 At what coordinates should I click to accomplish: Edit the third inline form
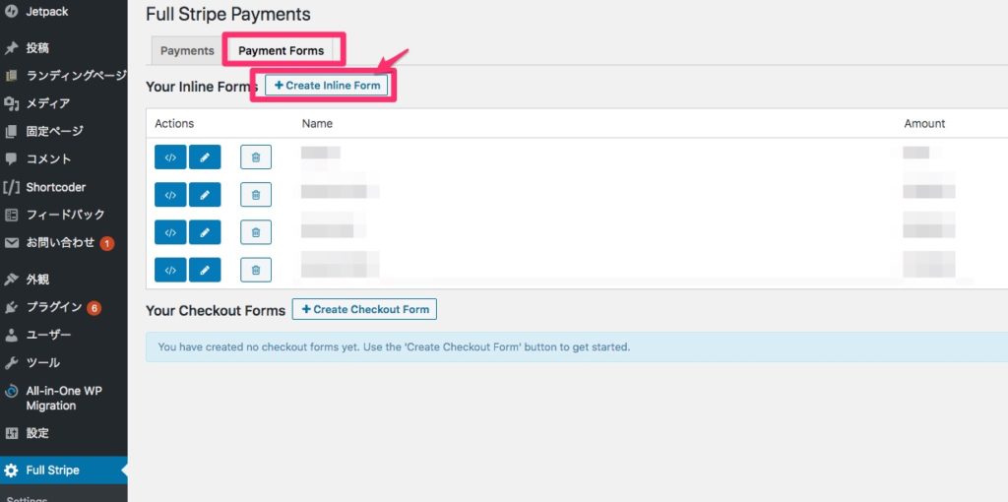click(205, 232)
